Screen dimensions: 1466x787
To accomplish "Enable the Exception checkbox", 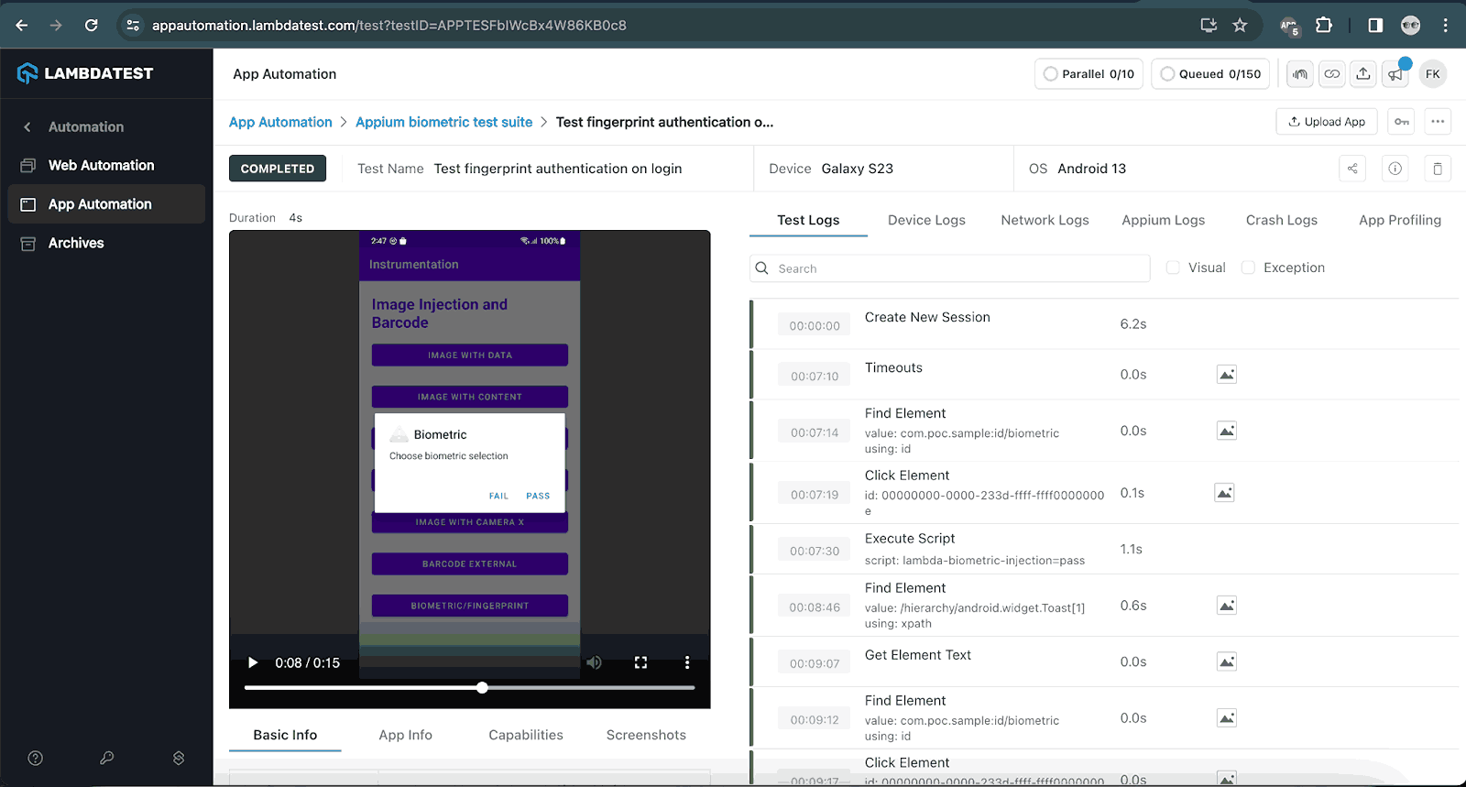I will 1248,268.
